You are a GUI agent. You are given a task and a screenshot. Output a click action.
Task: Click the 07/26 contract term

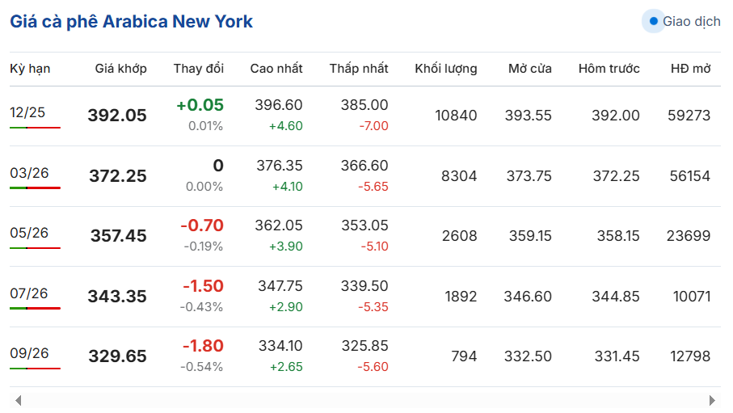click(29, 293)
